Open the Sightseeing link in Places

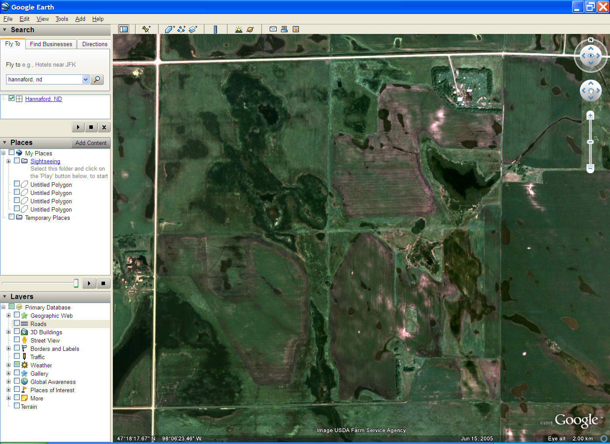tap(45, 161)
